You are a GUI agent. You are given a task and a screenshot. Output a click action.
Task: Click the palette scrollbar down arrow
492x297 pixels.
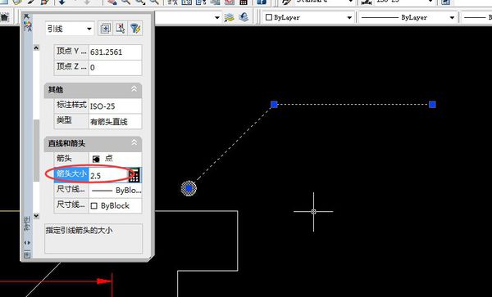pyautogui.click(x=36, y=216)
